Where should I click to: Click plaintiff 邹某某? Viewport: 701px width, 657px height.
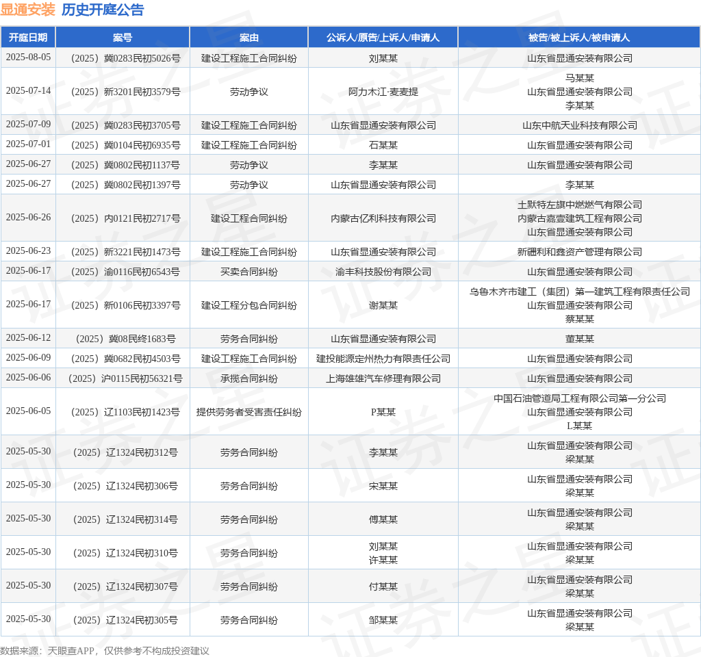pos(383,620)
